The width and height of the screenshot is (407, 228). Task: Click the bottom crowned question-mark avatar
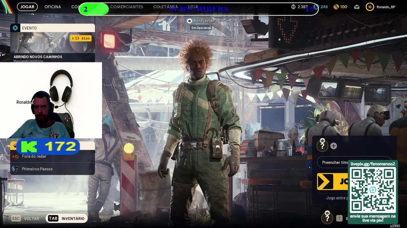[x=327, y=218]
